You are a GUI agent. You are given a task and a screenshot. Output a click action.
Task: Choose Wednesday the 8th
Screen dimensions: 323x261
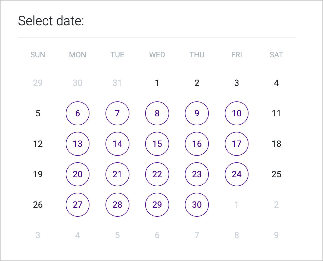point(157,113)
